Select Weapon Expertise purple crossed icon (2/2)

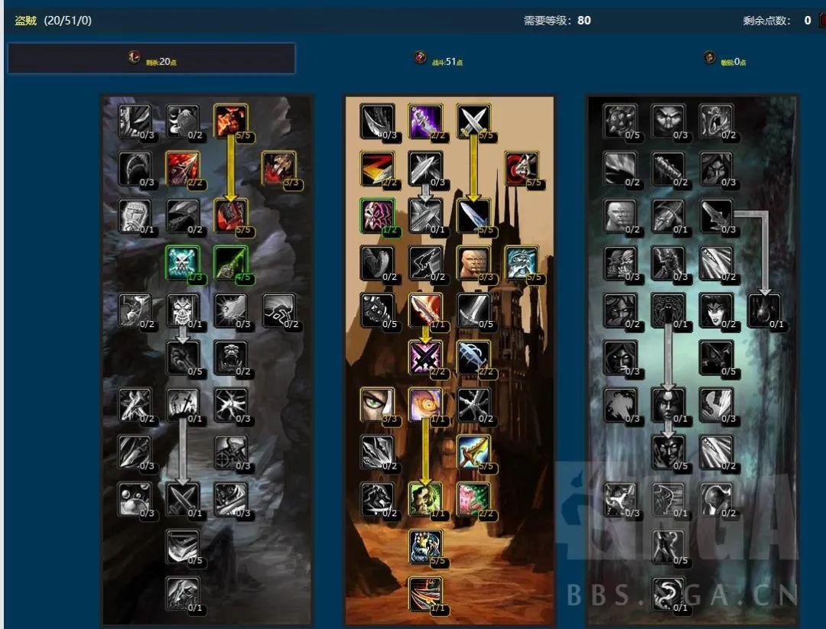point(425,358)
